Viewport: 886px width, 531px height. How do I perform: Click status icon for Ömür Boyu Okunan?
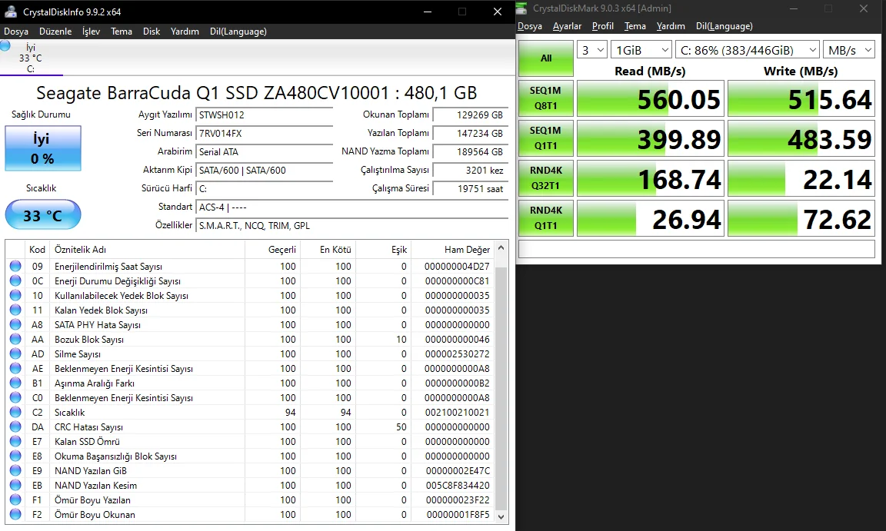(15, 515)
